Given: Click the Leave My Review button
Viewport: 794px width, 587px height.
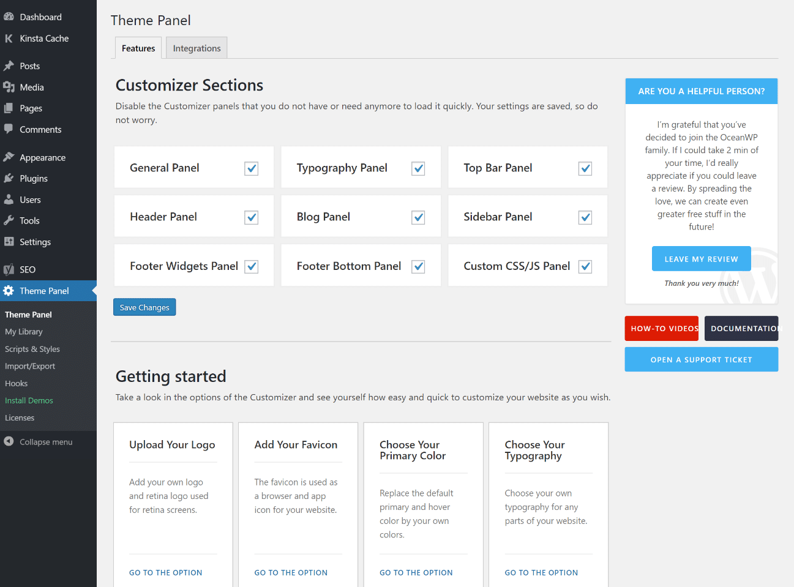Looking at the screenshot, I should [702, 259].
